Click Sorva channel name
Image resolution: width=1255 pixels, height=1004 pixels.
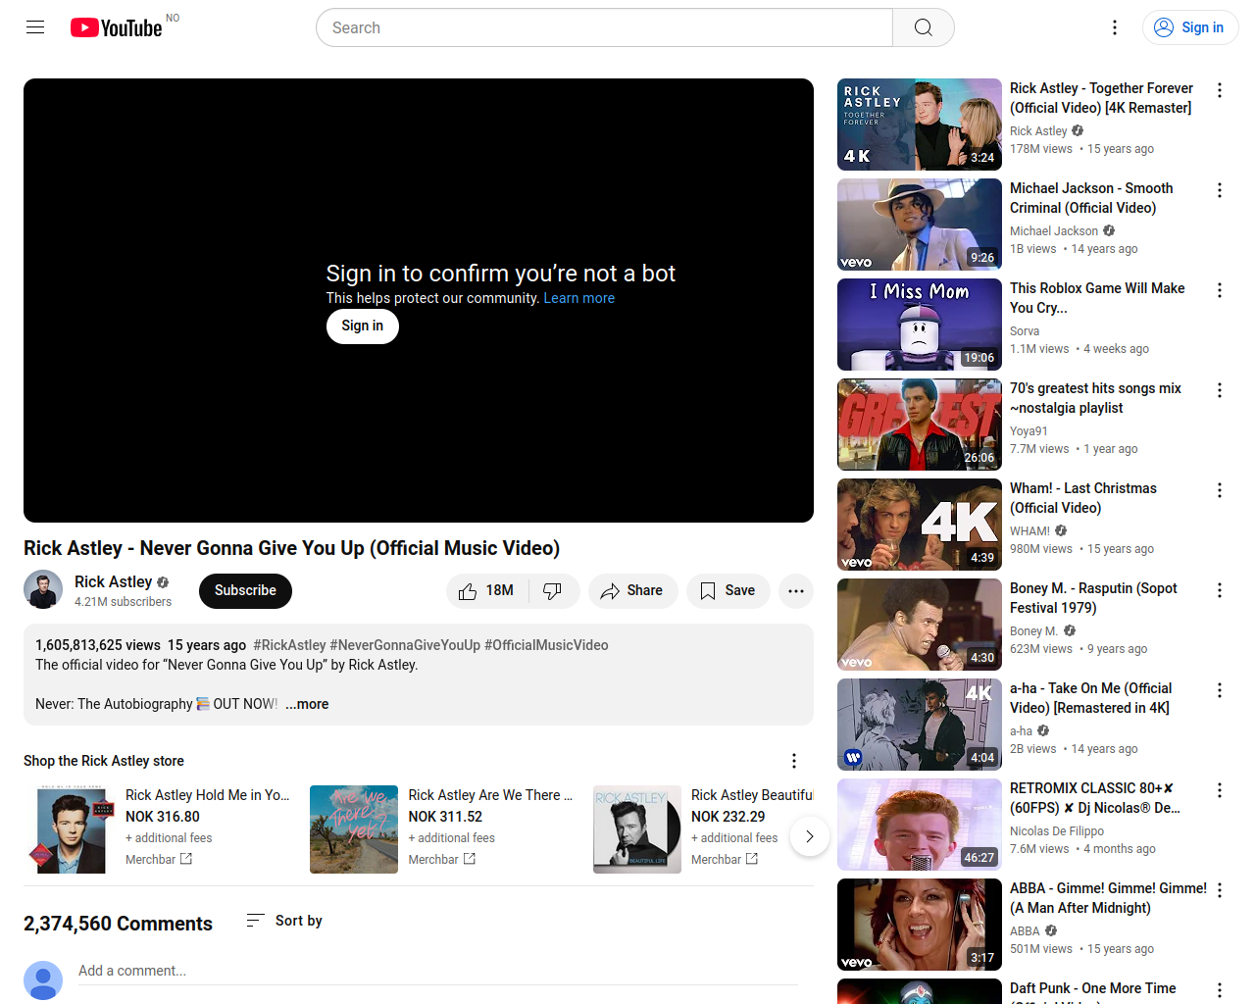click(x=1025, y=331)
